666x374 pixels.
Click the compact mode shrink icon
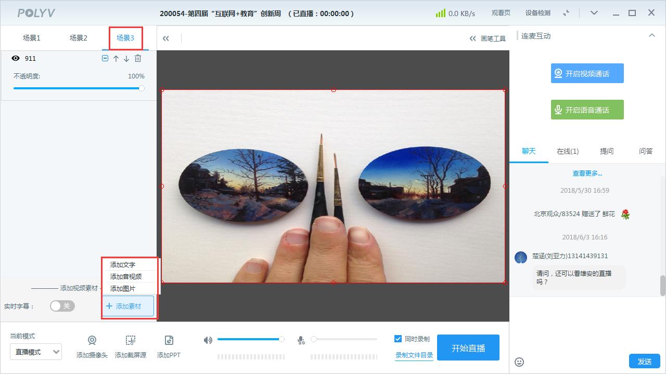point(567,13)
